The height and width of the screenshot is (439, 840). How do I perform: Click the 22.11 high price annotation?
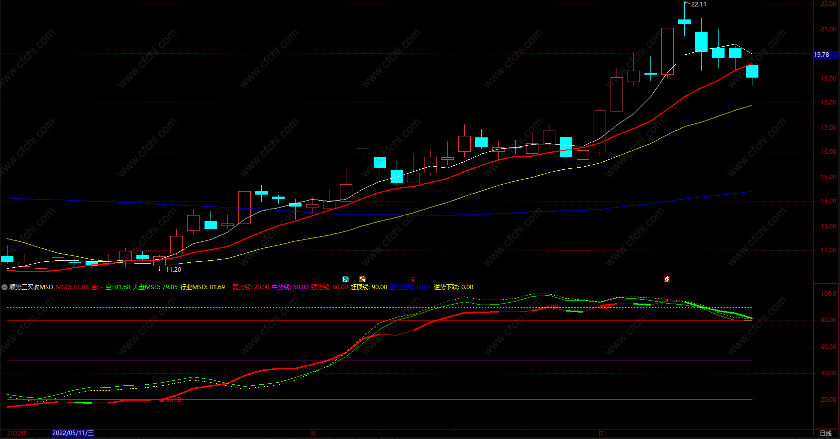pyautogui.click(x=699, y=4)
